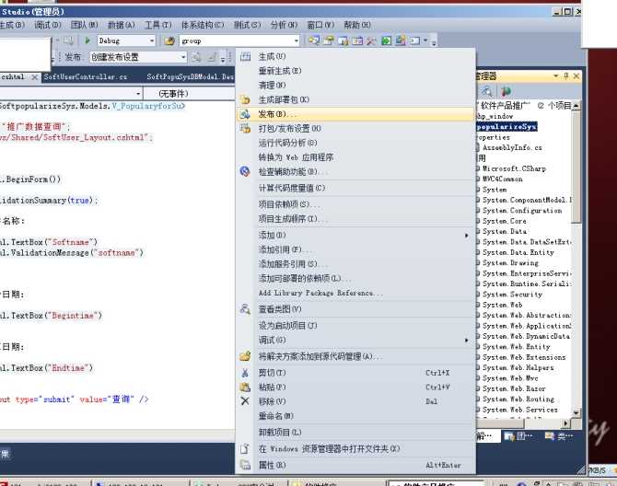Viewport: 617px width, 486px height.
Task: Click the green Start Page toolbar icon
Action: pyautogui.click(x=387, y=40)
